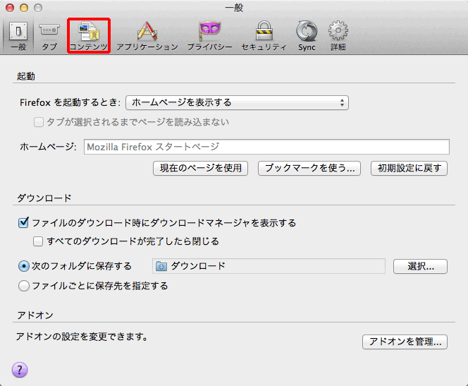Close the preferences window with red button
The image size is (468, 386).
pos(10,8)
